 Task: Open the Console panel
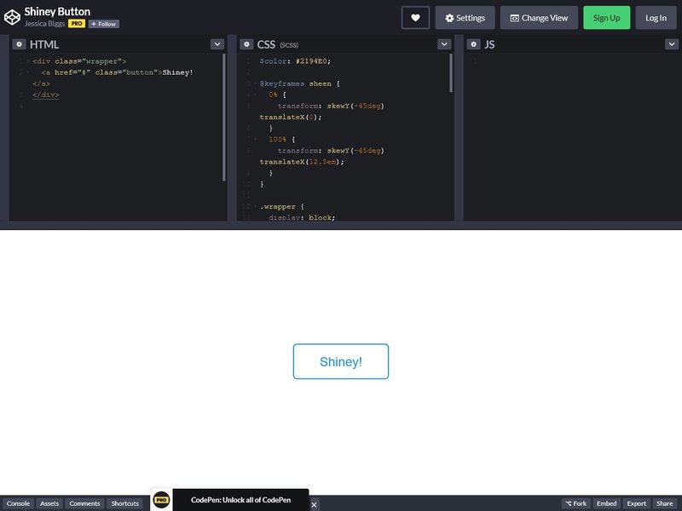click(x=18, y=503)
